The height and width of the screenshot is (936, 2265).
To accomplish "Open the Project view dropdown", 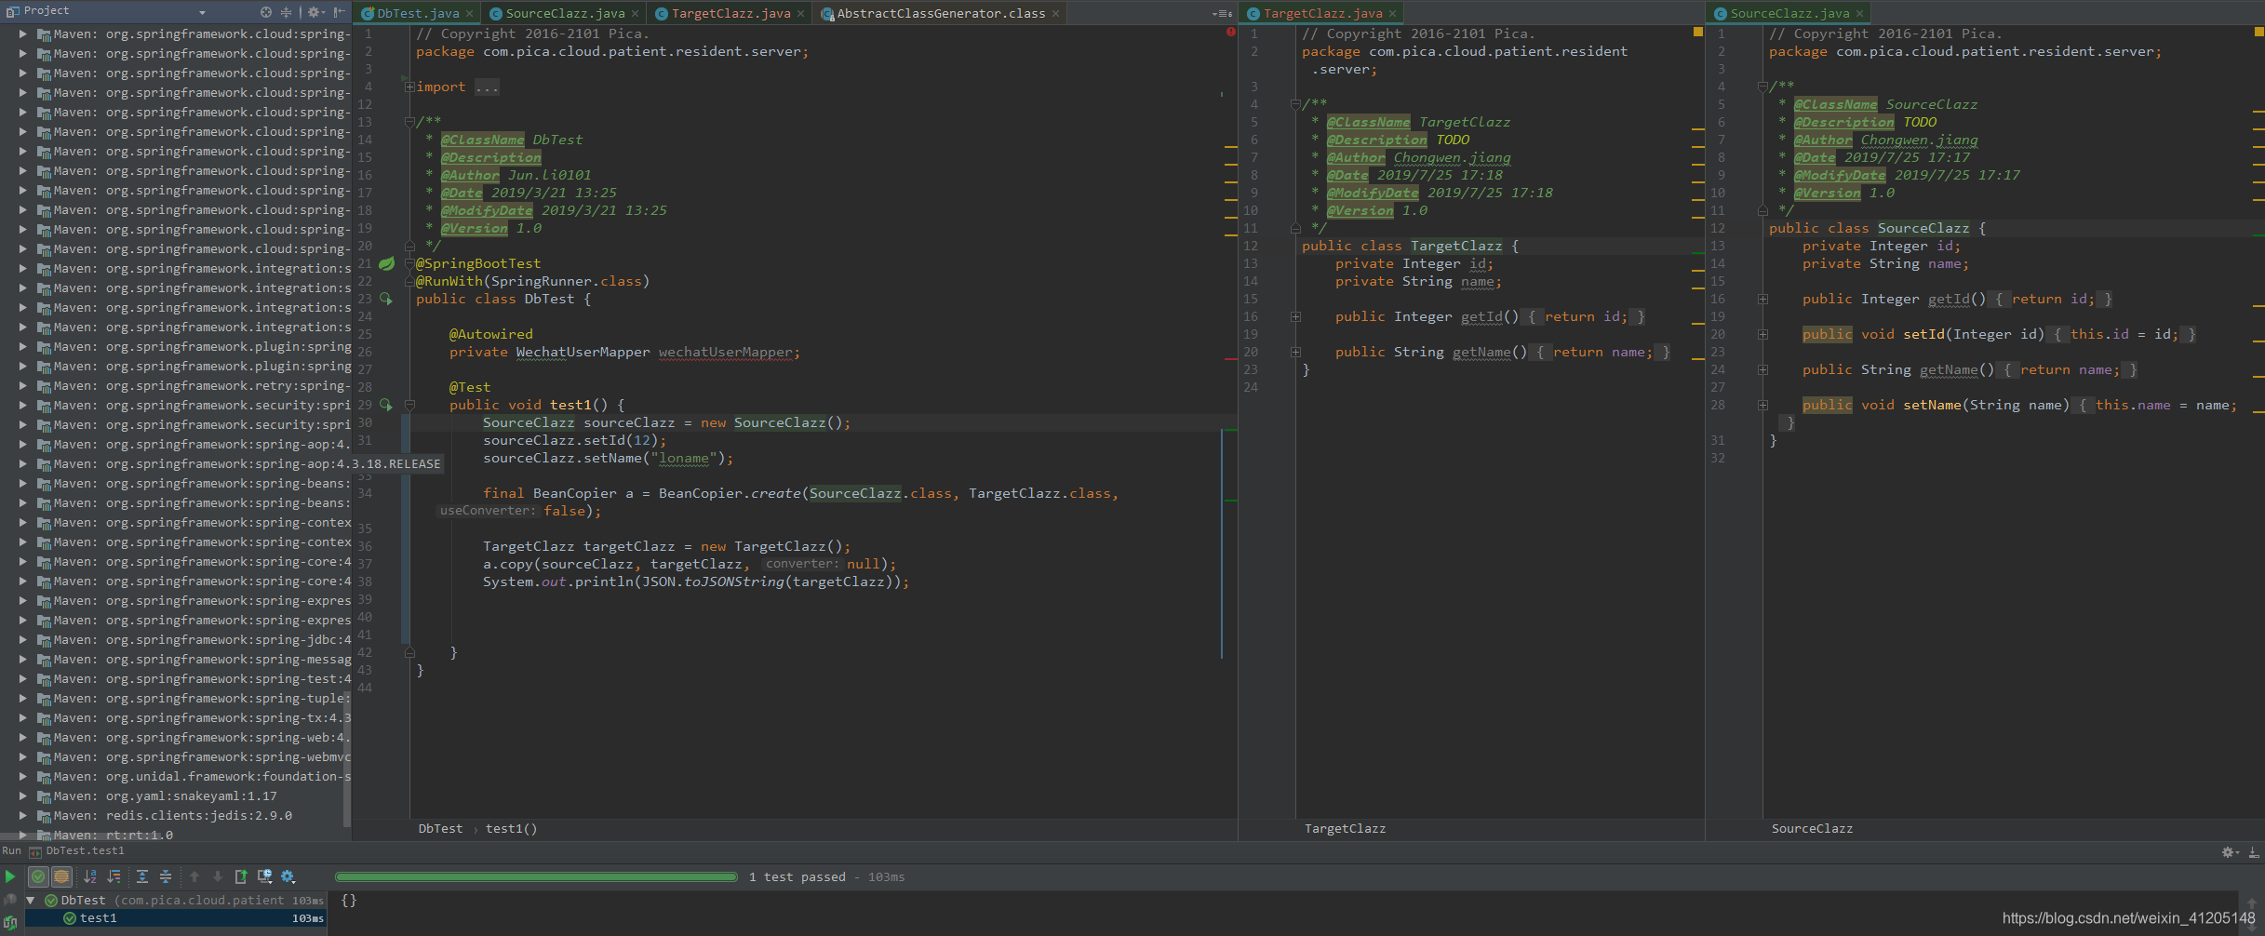I will coord(202,12).
